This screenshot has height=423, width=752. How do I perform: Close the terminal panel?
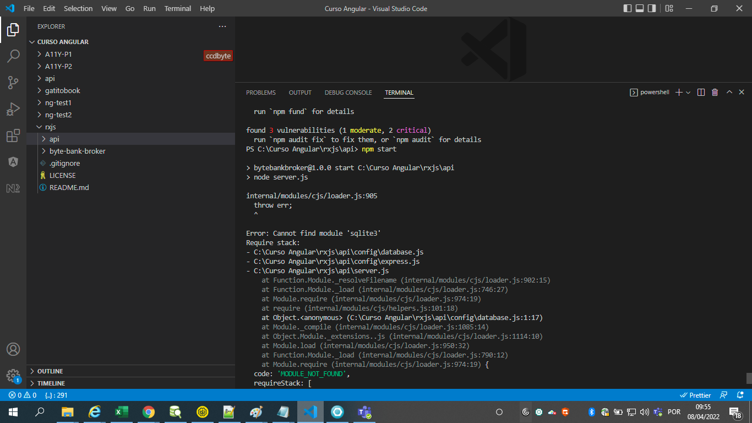pyautogui.click(x=742, y=93)
